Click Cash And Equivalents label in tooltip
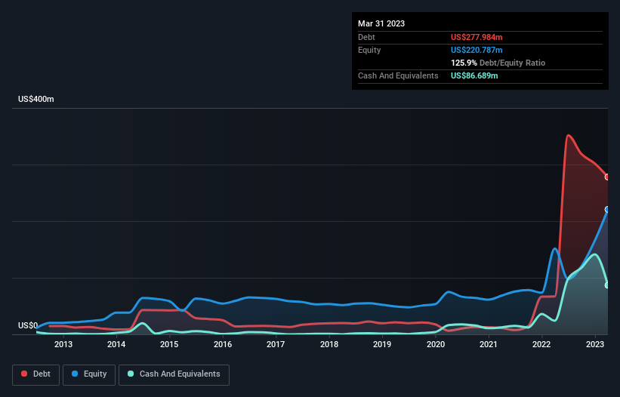The width and height of the screenshot is (620, 397). pos(398,75)
